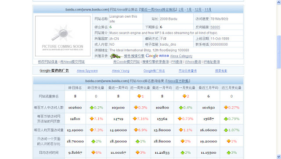Screen dimensions: 281x159
Task: Select the value 102600
Action: coord(75,108)
